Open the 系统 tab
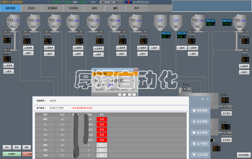The width and height of the screenshot is (252, 159). (x=136, y=8)
